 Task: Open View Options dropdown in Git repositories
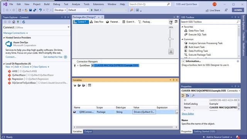click(x=41, y=67)
